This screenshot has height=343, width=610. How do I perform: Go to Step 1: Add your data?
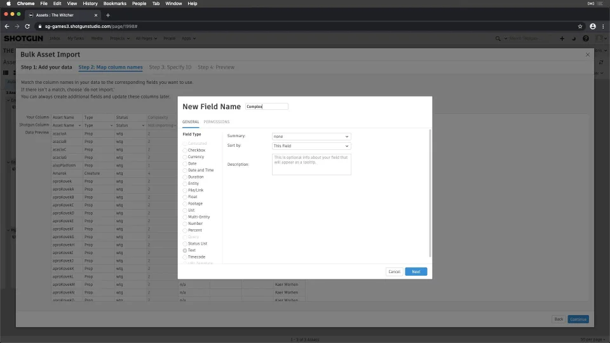(46, 67)
